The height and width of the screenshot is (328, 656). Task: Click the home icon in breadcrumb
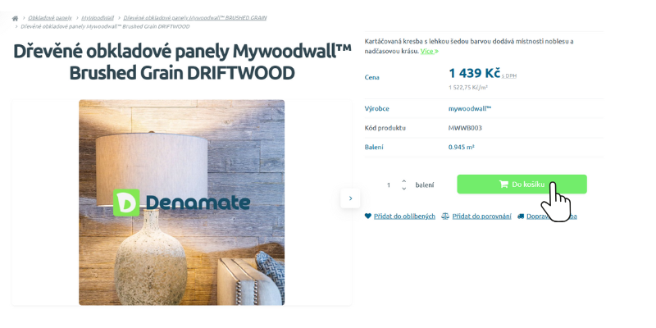tap(15, 18)
